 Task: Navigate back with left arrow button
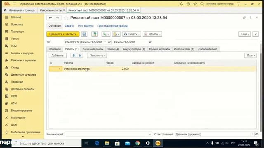coord(50,18)
